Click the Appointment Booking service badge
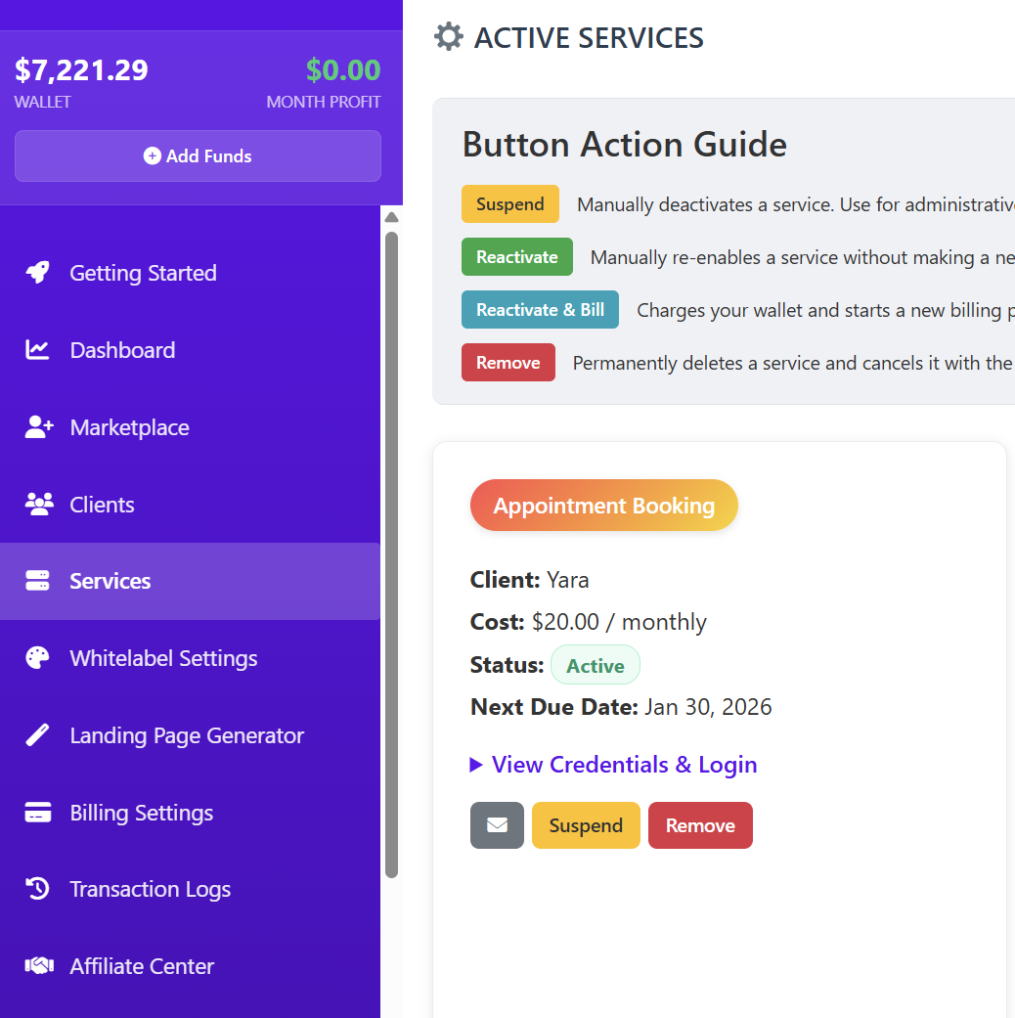Viewport: 1015px width, 1018px height. coord(603,506)
